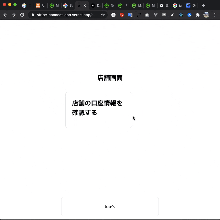Click the topへ button
This screenshot has width=220, height=220.
pos(110,207)
